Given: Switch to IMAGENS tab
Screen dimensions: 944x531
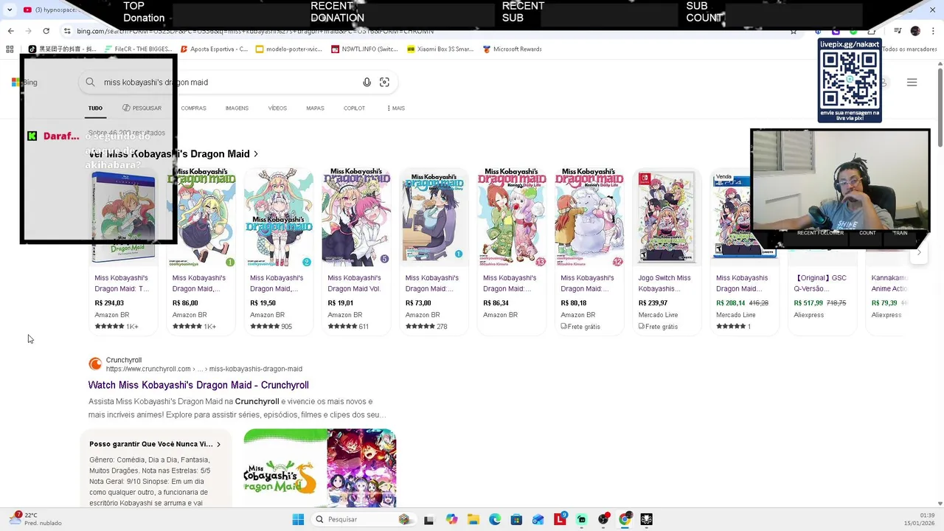Looking at the screenshot, I should 237,108.
